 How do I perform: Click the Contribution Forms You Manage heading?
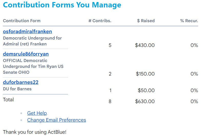62,5
